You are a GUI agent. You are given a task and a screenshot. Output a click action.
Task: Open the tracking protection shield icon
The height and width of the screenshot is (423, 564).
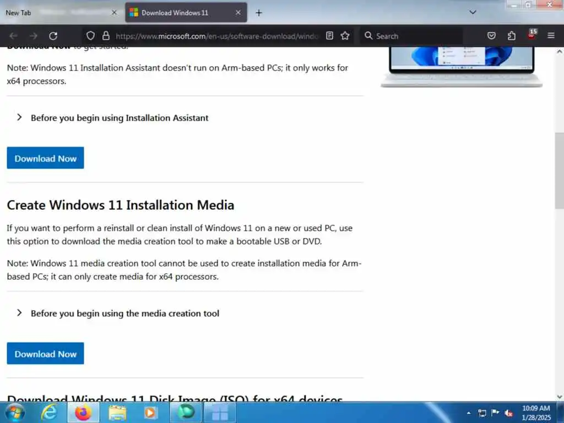(x=90, y=36)
